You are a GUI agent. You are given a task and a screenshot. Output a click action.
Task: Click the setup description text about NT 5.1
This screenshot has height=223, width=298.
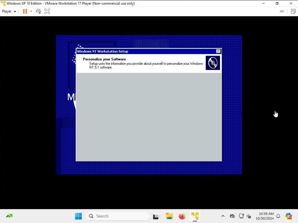coord(146,65)
